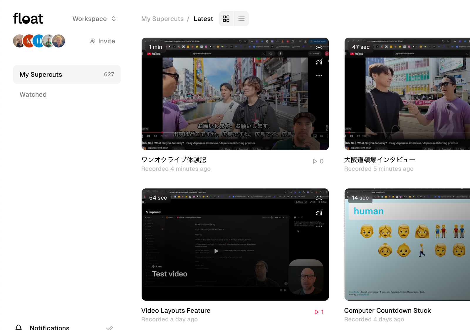Open the Video Layouts Feature title
Viewport: 470px width, 330px height.
coord(176,311)
